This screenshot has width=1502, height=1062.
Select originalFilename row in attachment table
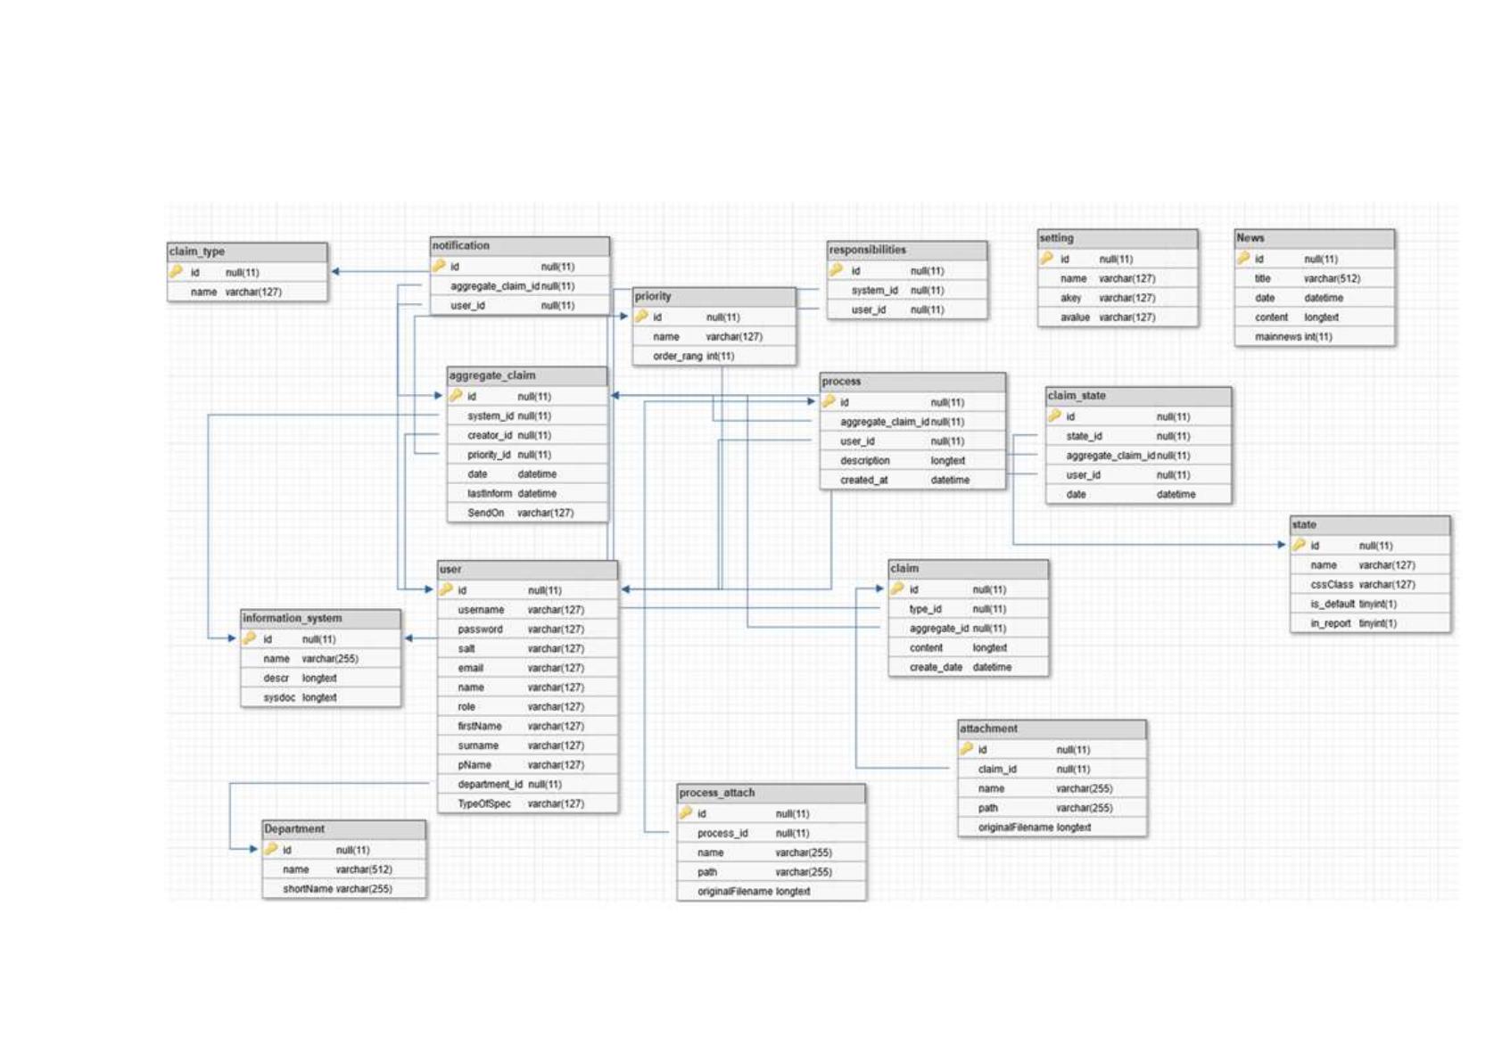(1052, 827)
